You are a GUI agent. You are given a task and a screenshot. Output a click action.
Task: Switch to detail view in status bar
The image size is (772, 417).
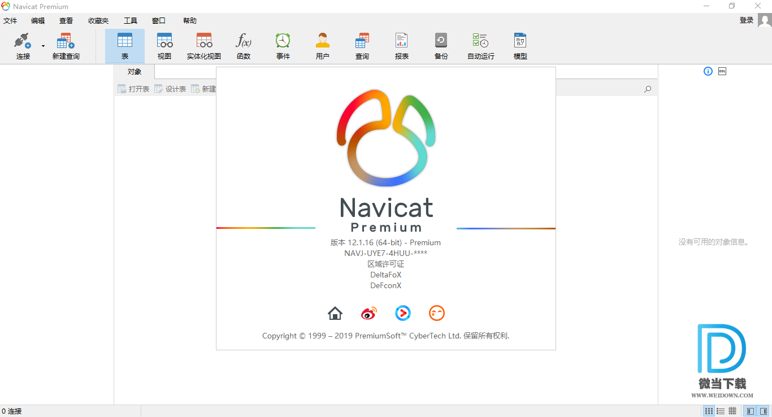[x=721, y=411]
